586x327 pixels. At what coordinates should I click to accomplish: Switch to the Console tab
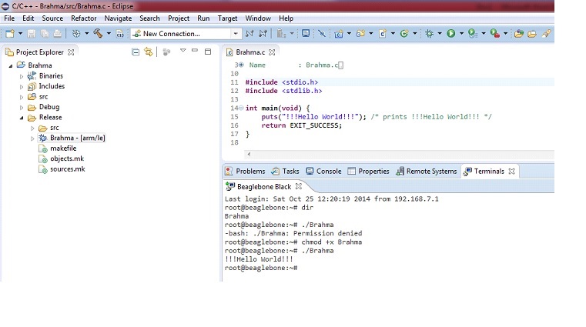coord(323,172)
